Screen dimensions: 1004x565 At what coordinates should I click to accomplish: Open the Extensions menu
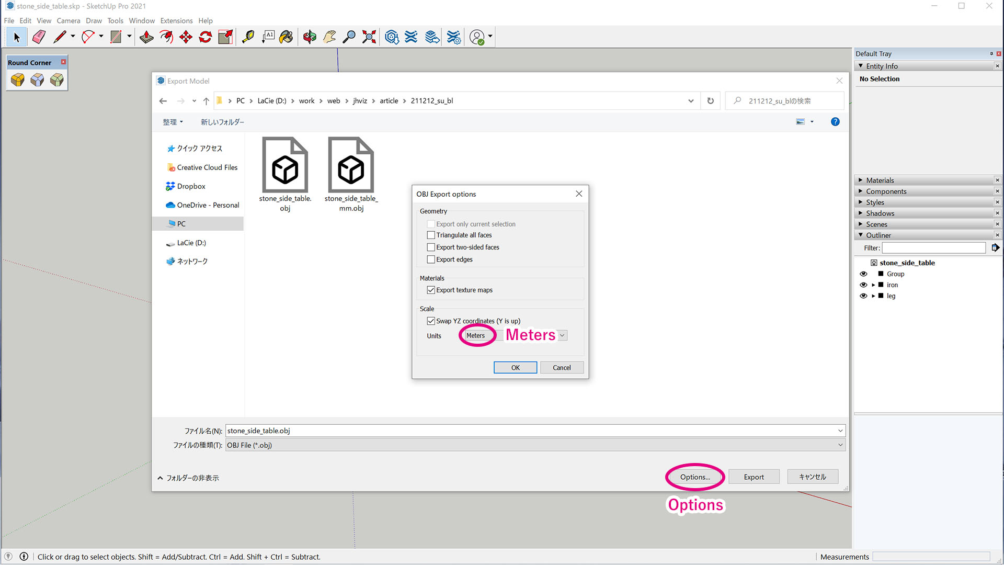176,21
